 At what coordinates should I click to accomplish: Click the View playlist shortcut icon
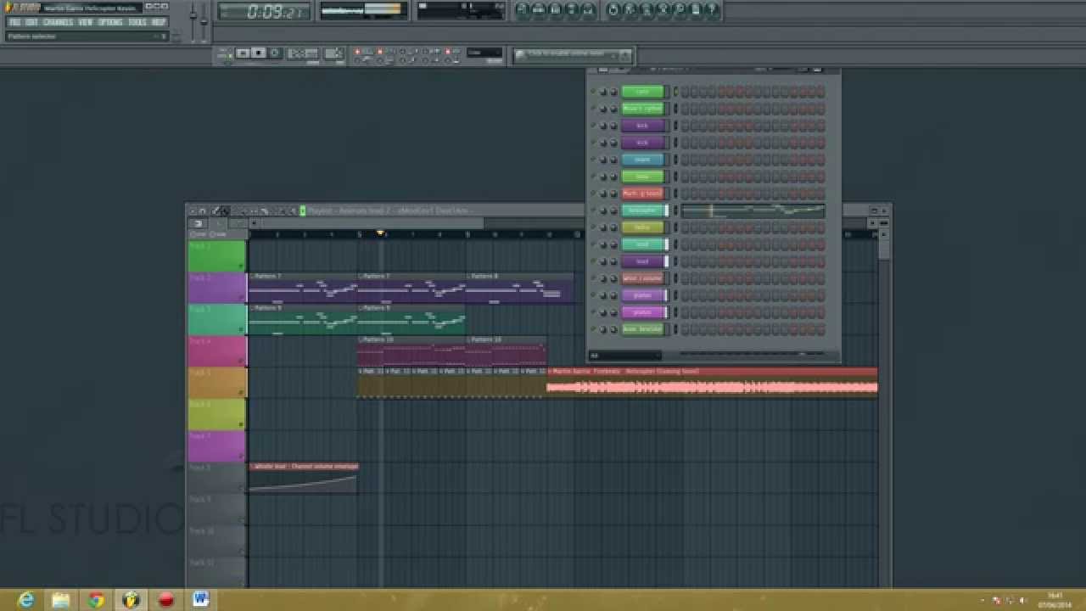(522, 10)
